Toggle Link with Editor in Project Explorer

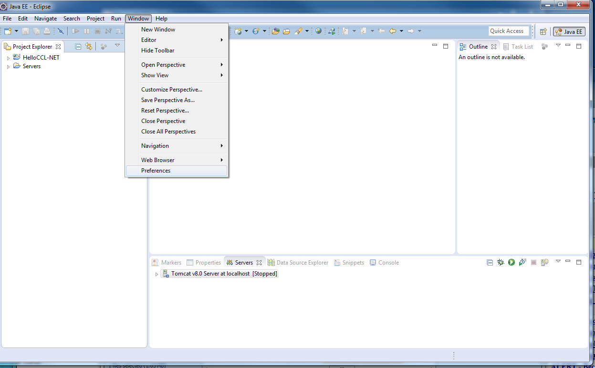click(89, 46)
